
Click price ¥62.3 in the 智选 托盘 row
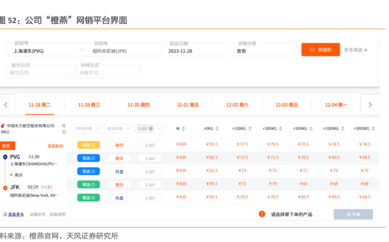pyautogui.click(x=212, y=171)
